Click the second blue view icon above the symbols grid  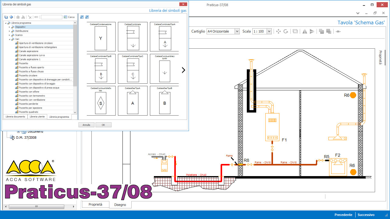pos(87,17)
